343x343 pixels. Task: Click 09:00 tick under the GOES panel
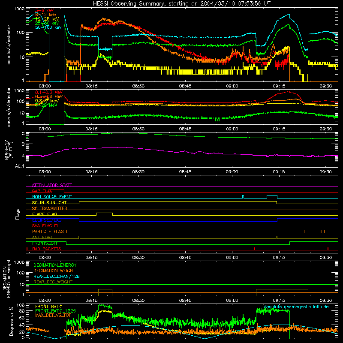[x=232, y=172]
